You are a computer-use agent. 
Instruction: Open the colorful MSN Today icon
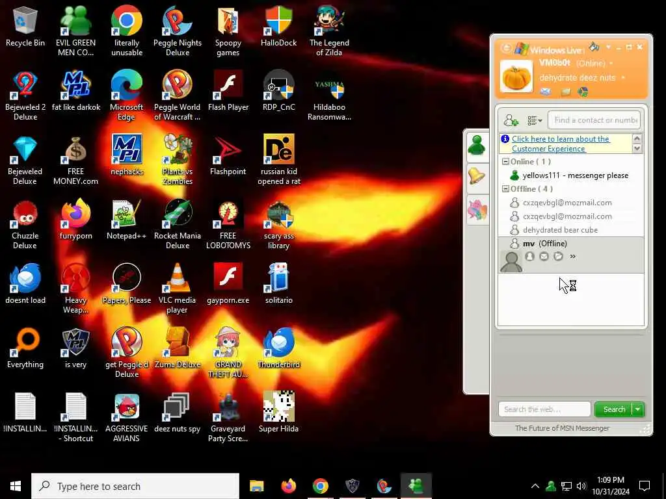tap(583, 92)
